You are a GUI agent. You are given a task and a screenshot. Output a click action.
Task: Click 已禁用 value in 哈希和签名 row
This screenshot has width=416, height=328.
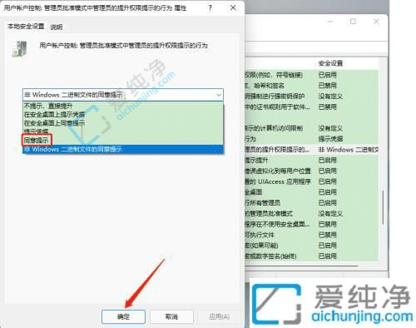(327, 86)
